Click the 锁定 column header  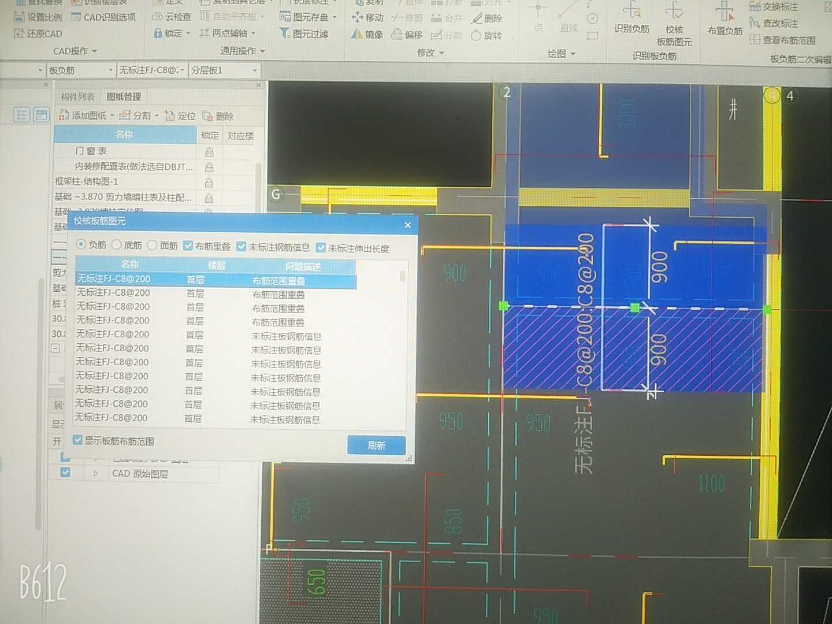coord(210,136)
